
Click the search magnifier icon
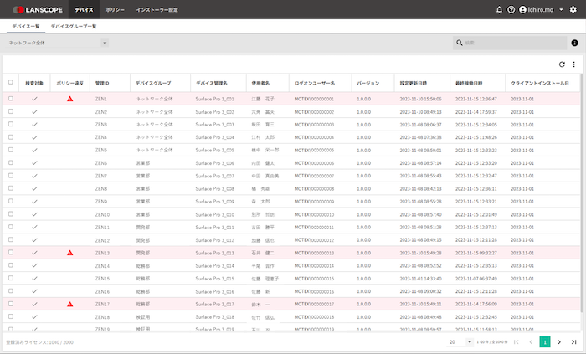(460, 43)
